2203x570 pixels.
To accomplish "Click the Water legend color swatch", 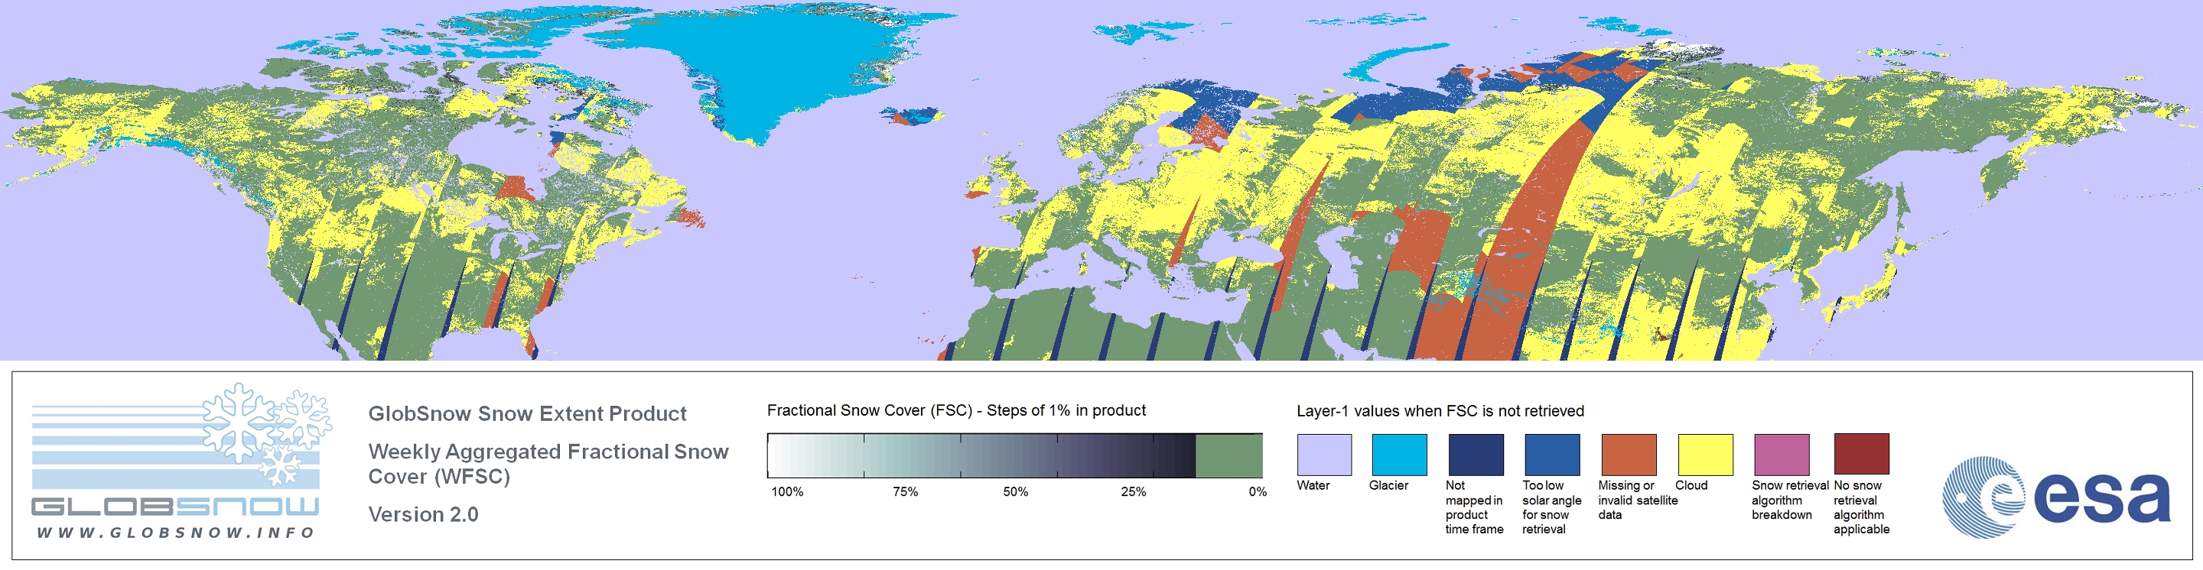I will pos(1324,455).
